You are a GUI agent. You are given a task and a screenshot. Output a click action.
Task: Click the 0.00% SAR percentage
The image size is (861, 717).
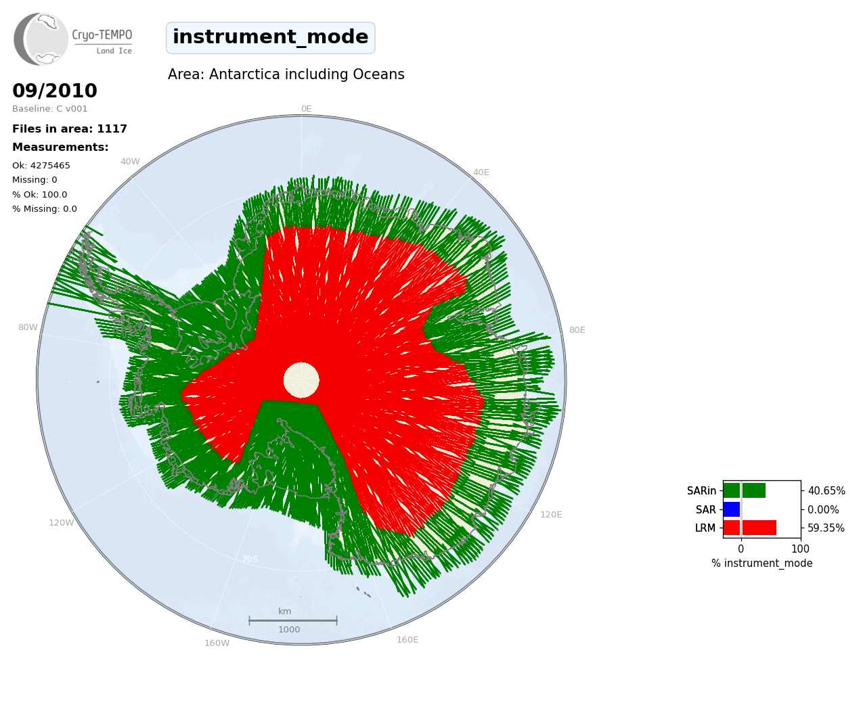[x=823, y=510]
